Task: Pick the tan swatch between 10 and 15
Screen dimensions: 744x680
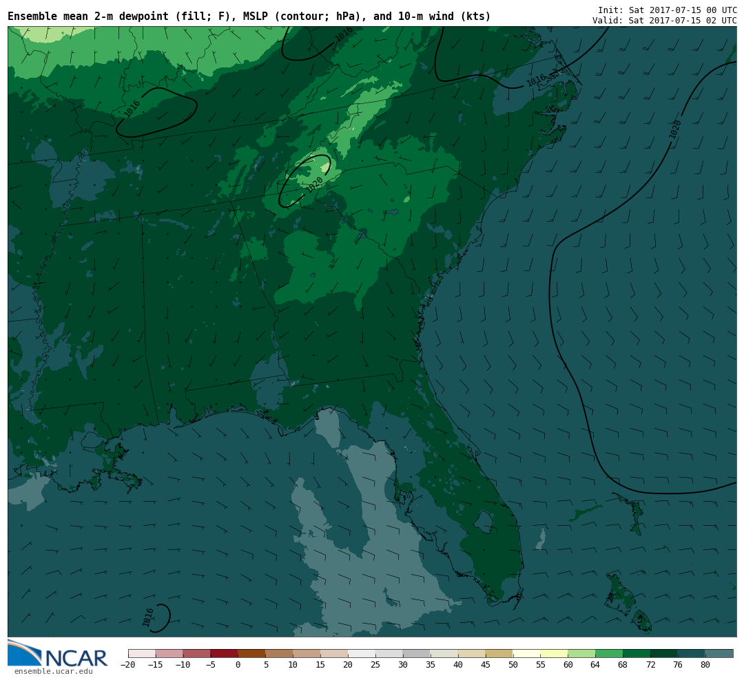Action: 307,653
